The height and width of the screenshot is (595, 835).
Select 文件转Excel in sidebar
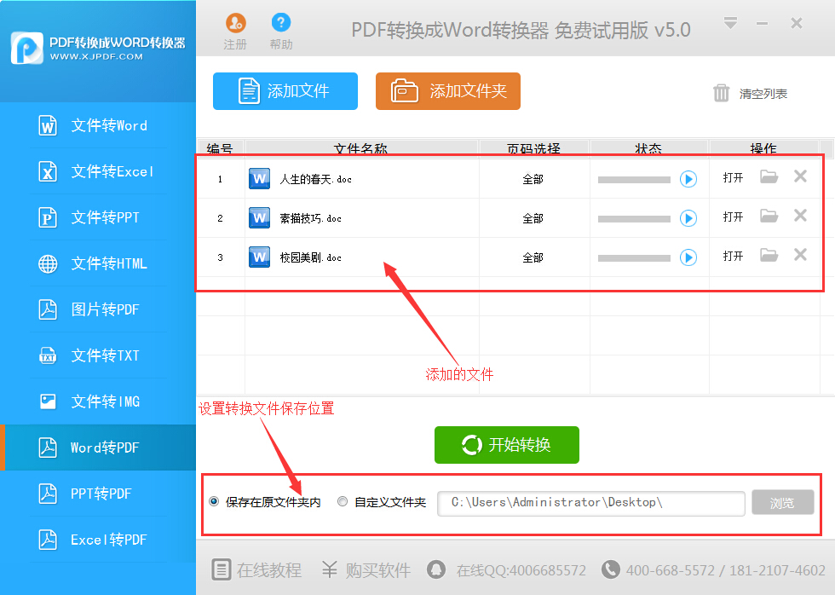click(98, 171)
